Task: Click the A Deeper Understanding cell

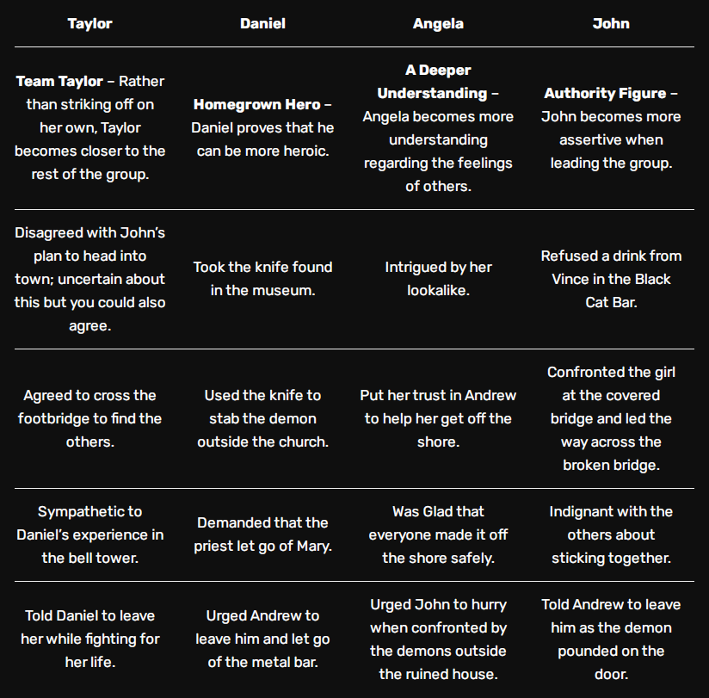Action: pos(438,127)
